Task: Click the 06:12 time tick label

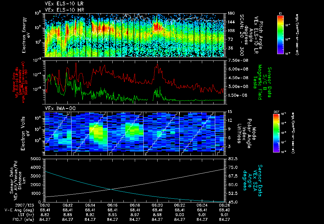Action: coord(68,205)
